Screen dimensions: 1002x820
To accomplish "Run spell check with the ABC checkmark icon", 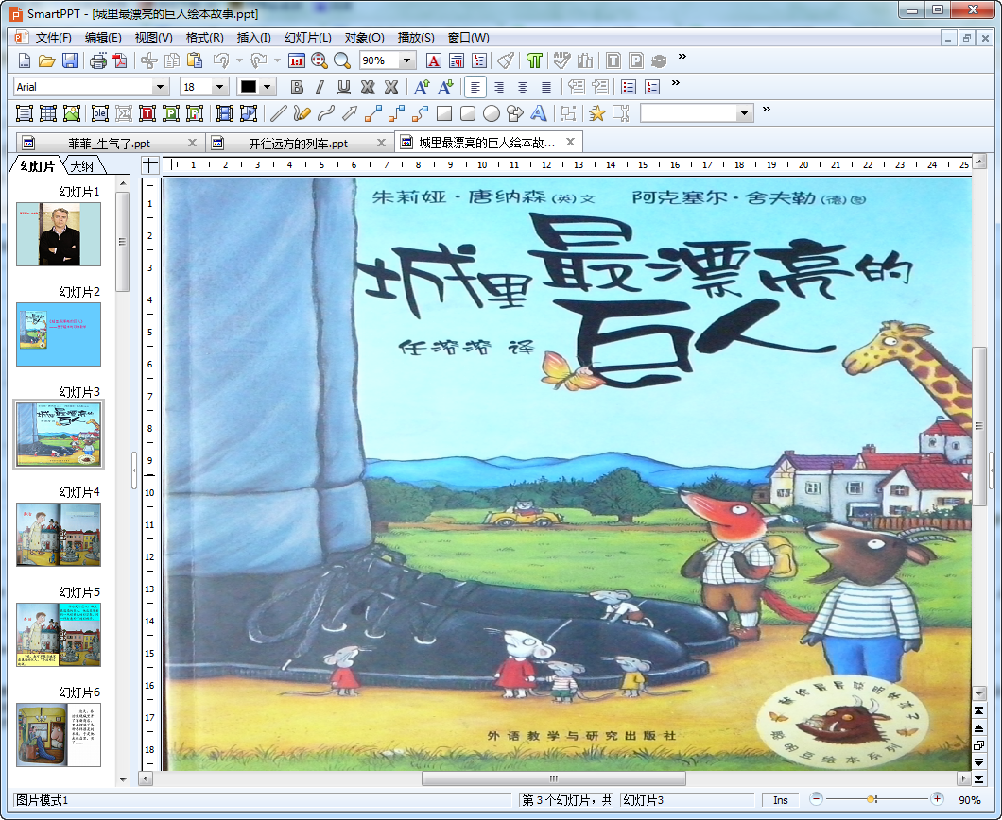I will tap(561, 60).
